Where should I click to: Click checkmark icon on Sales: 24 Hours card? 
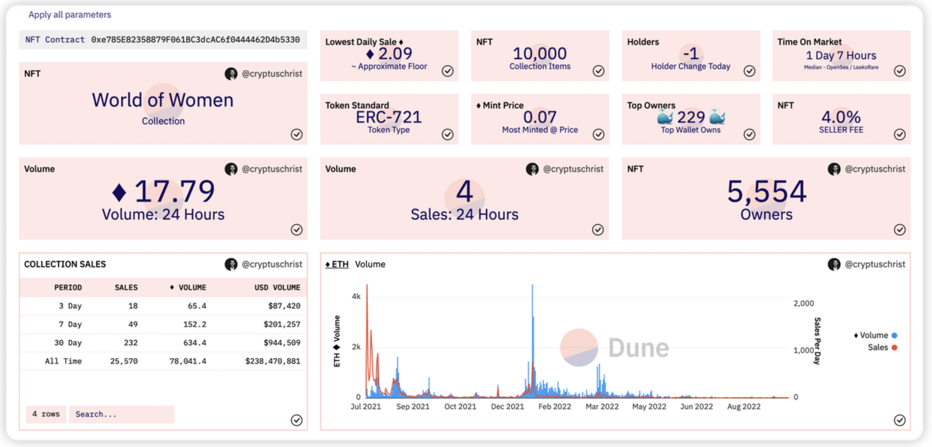pos(598,230)
